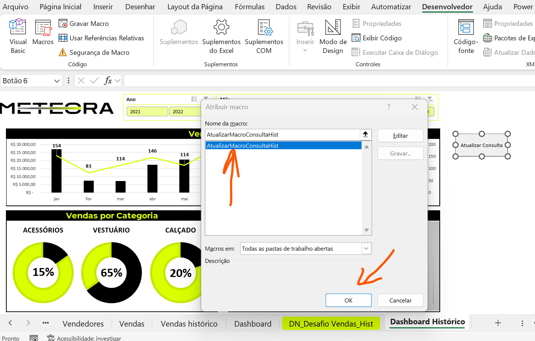This screenshot has width=535, height=341.
Task: Click the 65% VESTUÁRIO donut chart
Action: coord(112,273)
